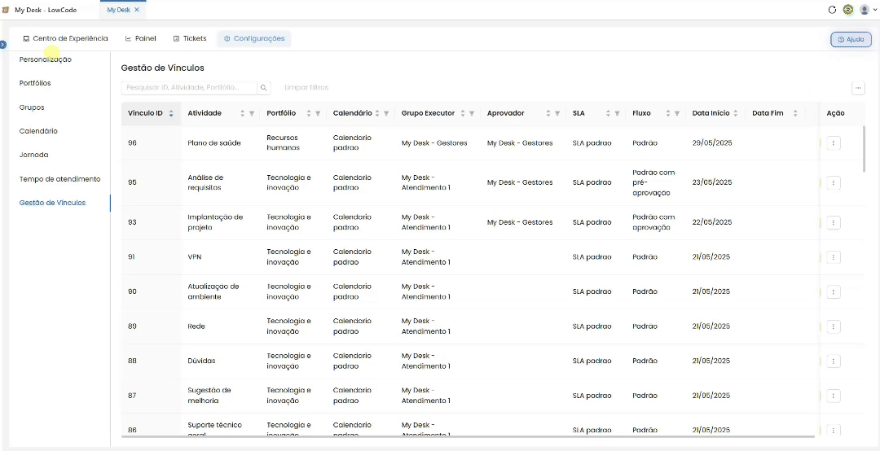Click the refresh icon at top right
880x451 pixels.
coord(832,10)
